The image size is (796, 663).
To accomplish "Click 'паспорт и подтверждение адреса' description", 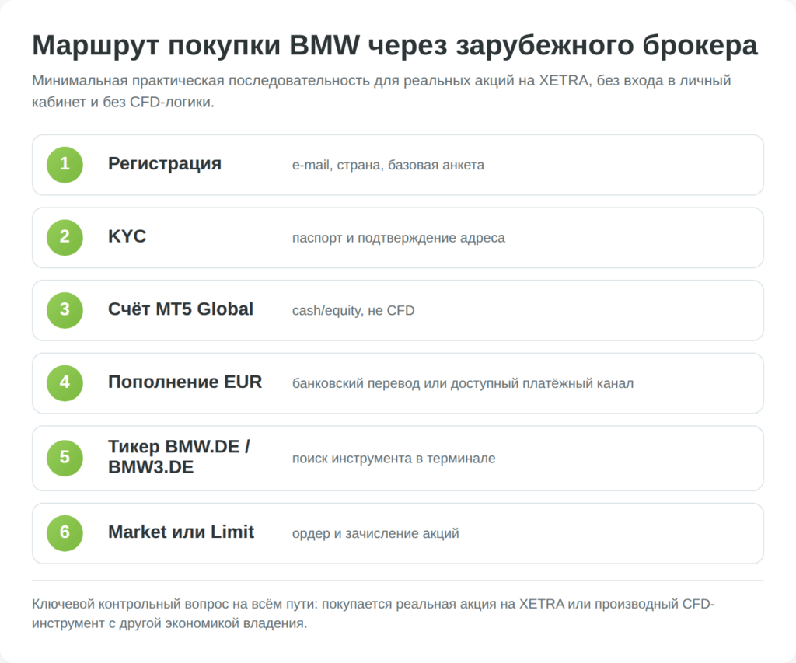I will (399, 238).
